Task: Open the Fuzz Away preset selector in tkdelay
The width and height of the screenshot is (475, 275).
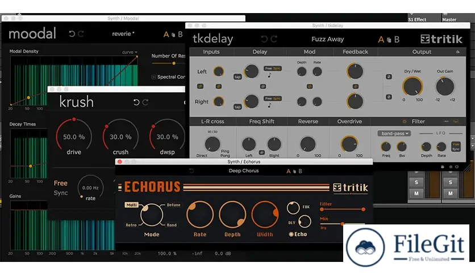Action: [x=327, y=39]
